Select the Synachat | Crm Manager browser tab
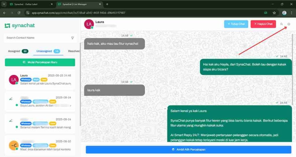This screenshot has width=296, height=157. coord(79,4)
